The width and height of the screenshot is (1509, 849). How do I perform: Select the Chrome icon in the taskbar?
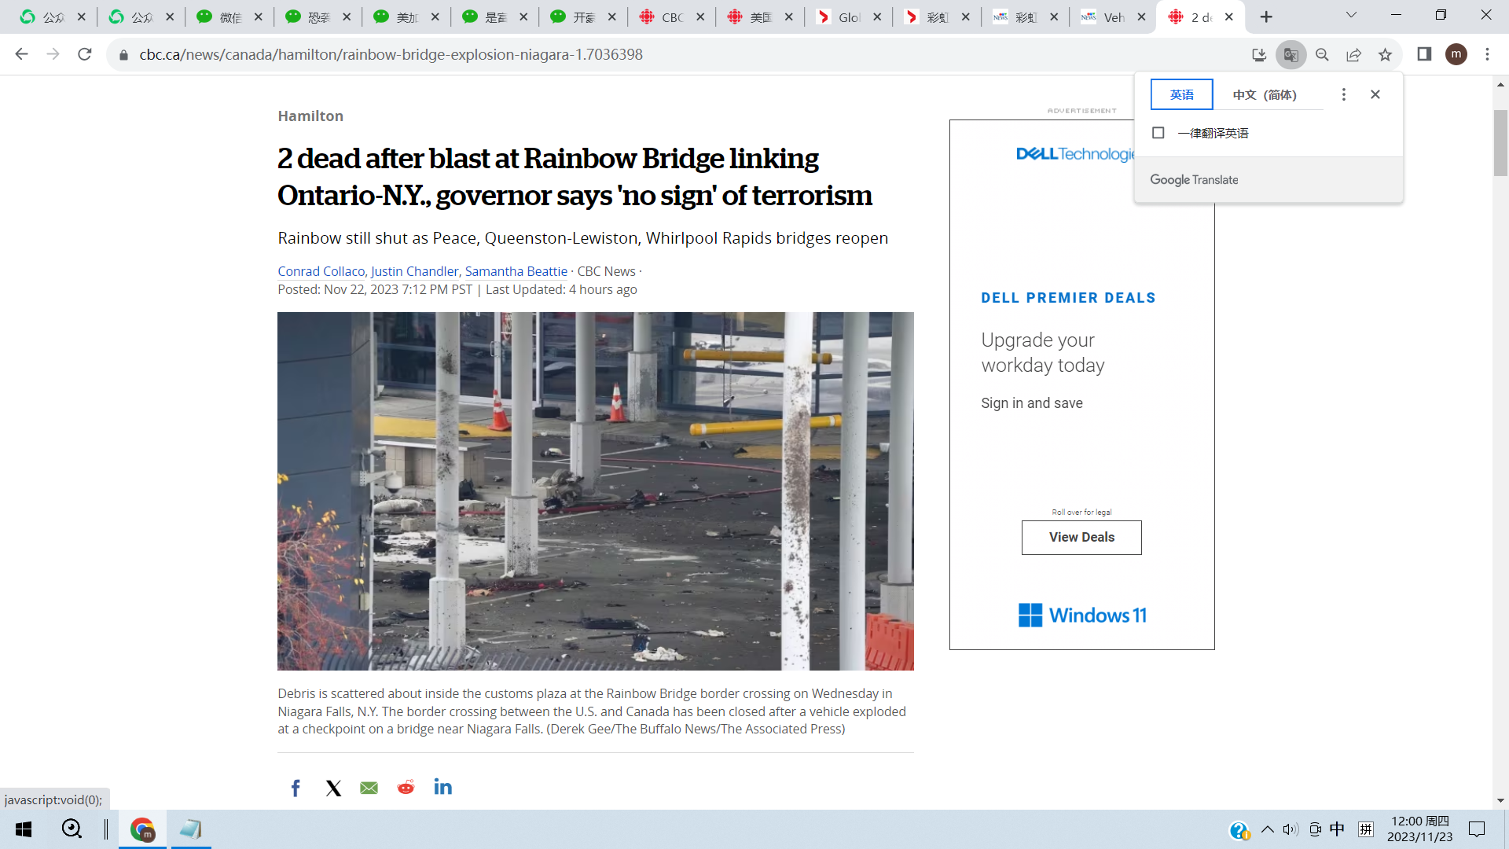tap(142, 829)
